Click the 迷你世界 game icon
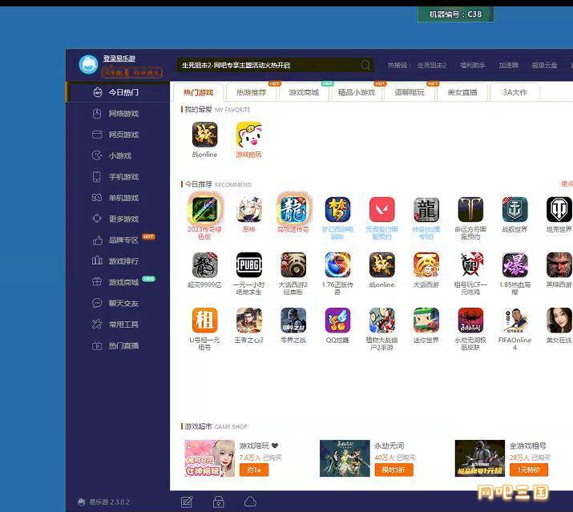This screenshot has width=573, height=512. [x=426, y=321]
